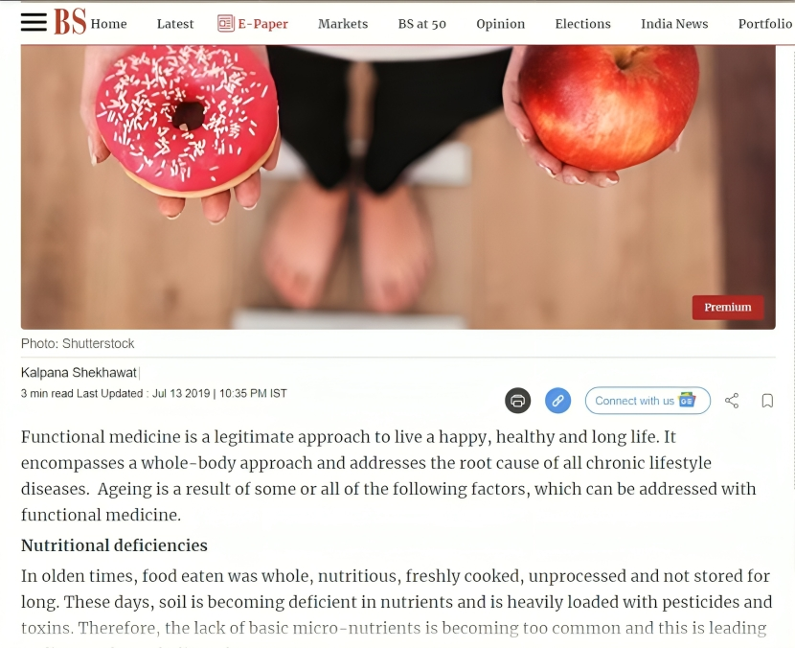Click the BS Business Standard logo
Image resolution: width=795 pixels, height=648 pixels.
point(70,22)
